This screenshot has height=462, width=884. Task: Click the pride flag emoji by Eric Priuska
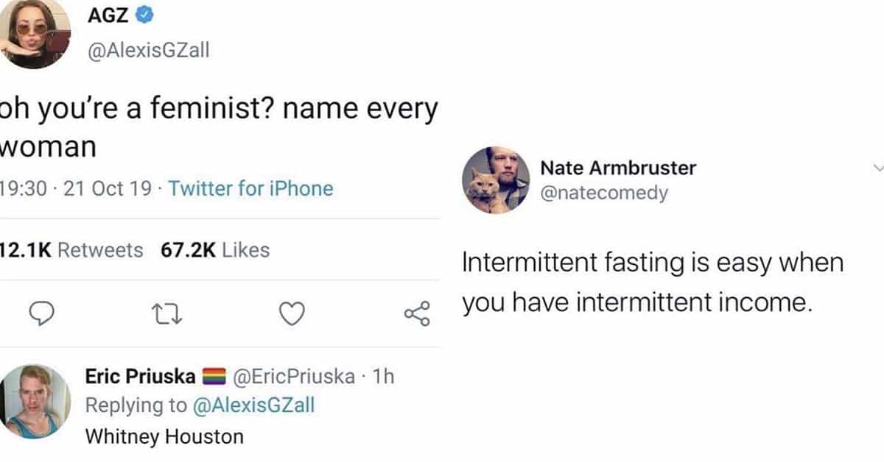[x=215, y=377]
